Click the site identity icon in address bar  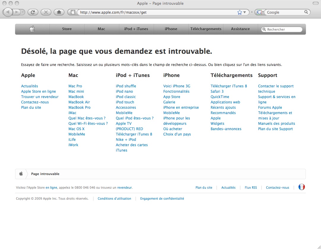(x=73, y=12)
